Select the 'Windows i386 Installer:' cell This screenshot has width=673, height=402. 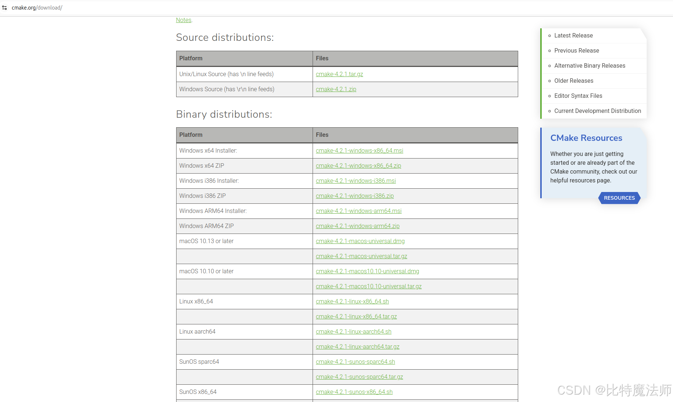pyautogui.click(x=245, y=181)
